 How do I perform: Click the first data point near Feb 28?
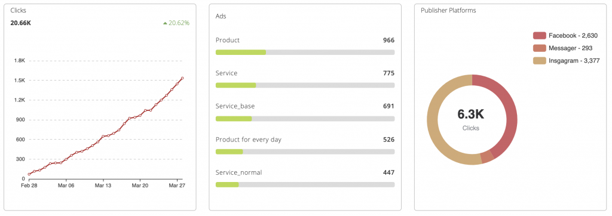tap(29, 174)
